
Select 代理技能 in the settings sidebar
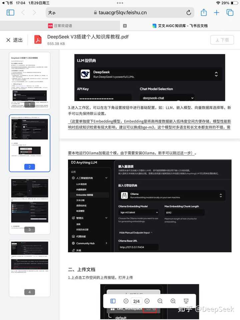tap(81, 236)
